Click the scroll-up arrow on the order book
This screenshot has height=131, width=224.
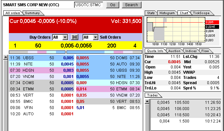6,58
